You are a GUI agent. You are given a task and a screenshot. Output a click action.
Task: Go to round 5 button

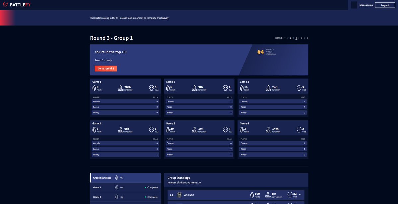(106, 69)
